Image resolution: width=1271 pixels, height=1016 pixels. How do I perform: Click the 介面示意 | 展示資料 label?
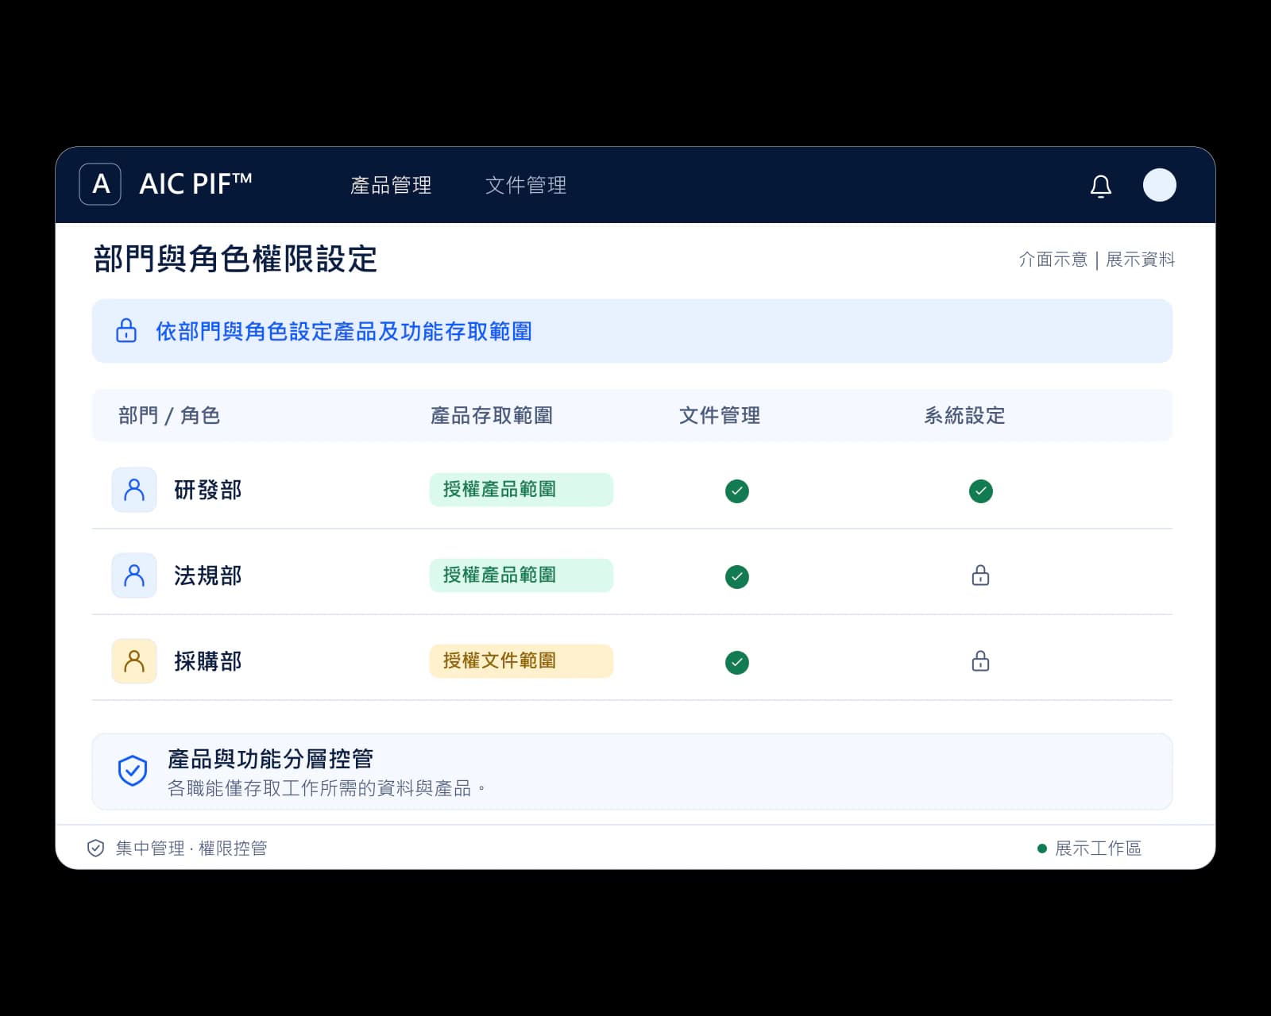[x=1097, y=260]
